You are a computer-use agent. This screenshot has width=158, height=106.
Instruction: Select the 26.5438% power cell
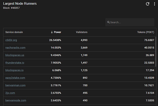pyautogui.click(x=55, y=40)
